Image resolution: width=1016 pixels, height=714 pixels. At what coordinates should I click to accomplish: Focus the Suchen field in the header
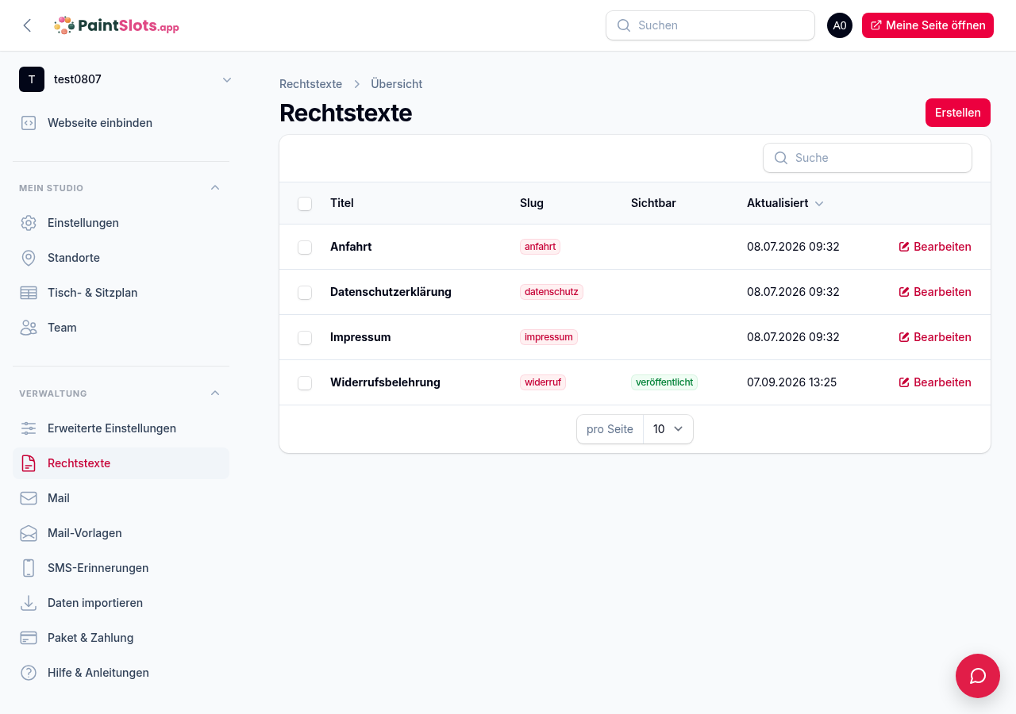pyautogui.click(x=710, y=25)
